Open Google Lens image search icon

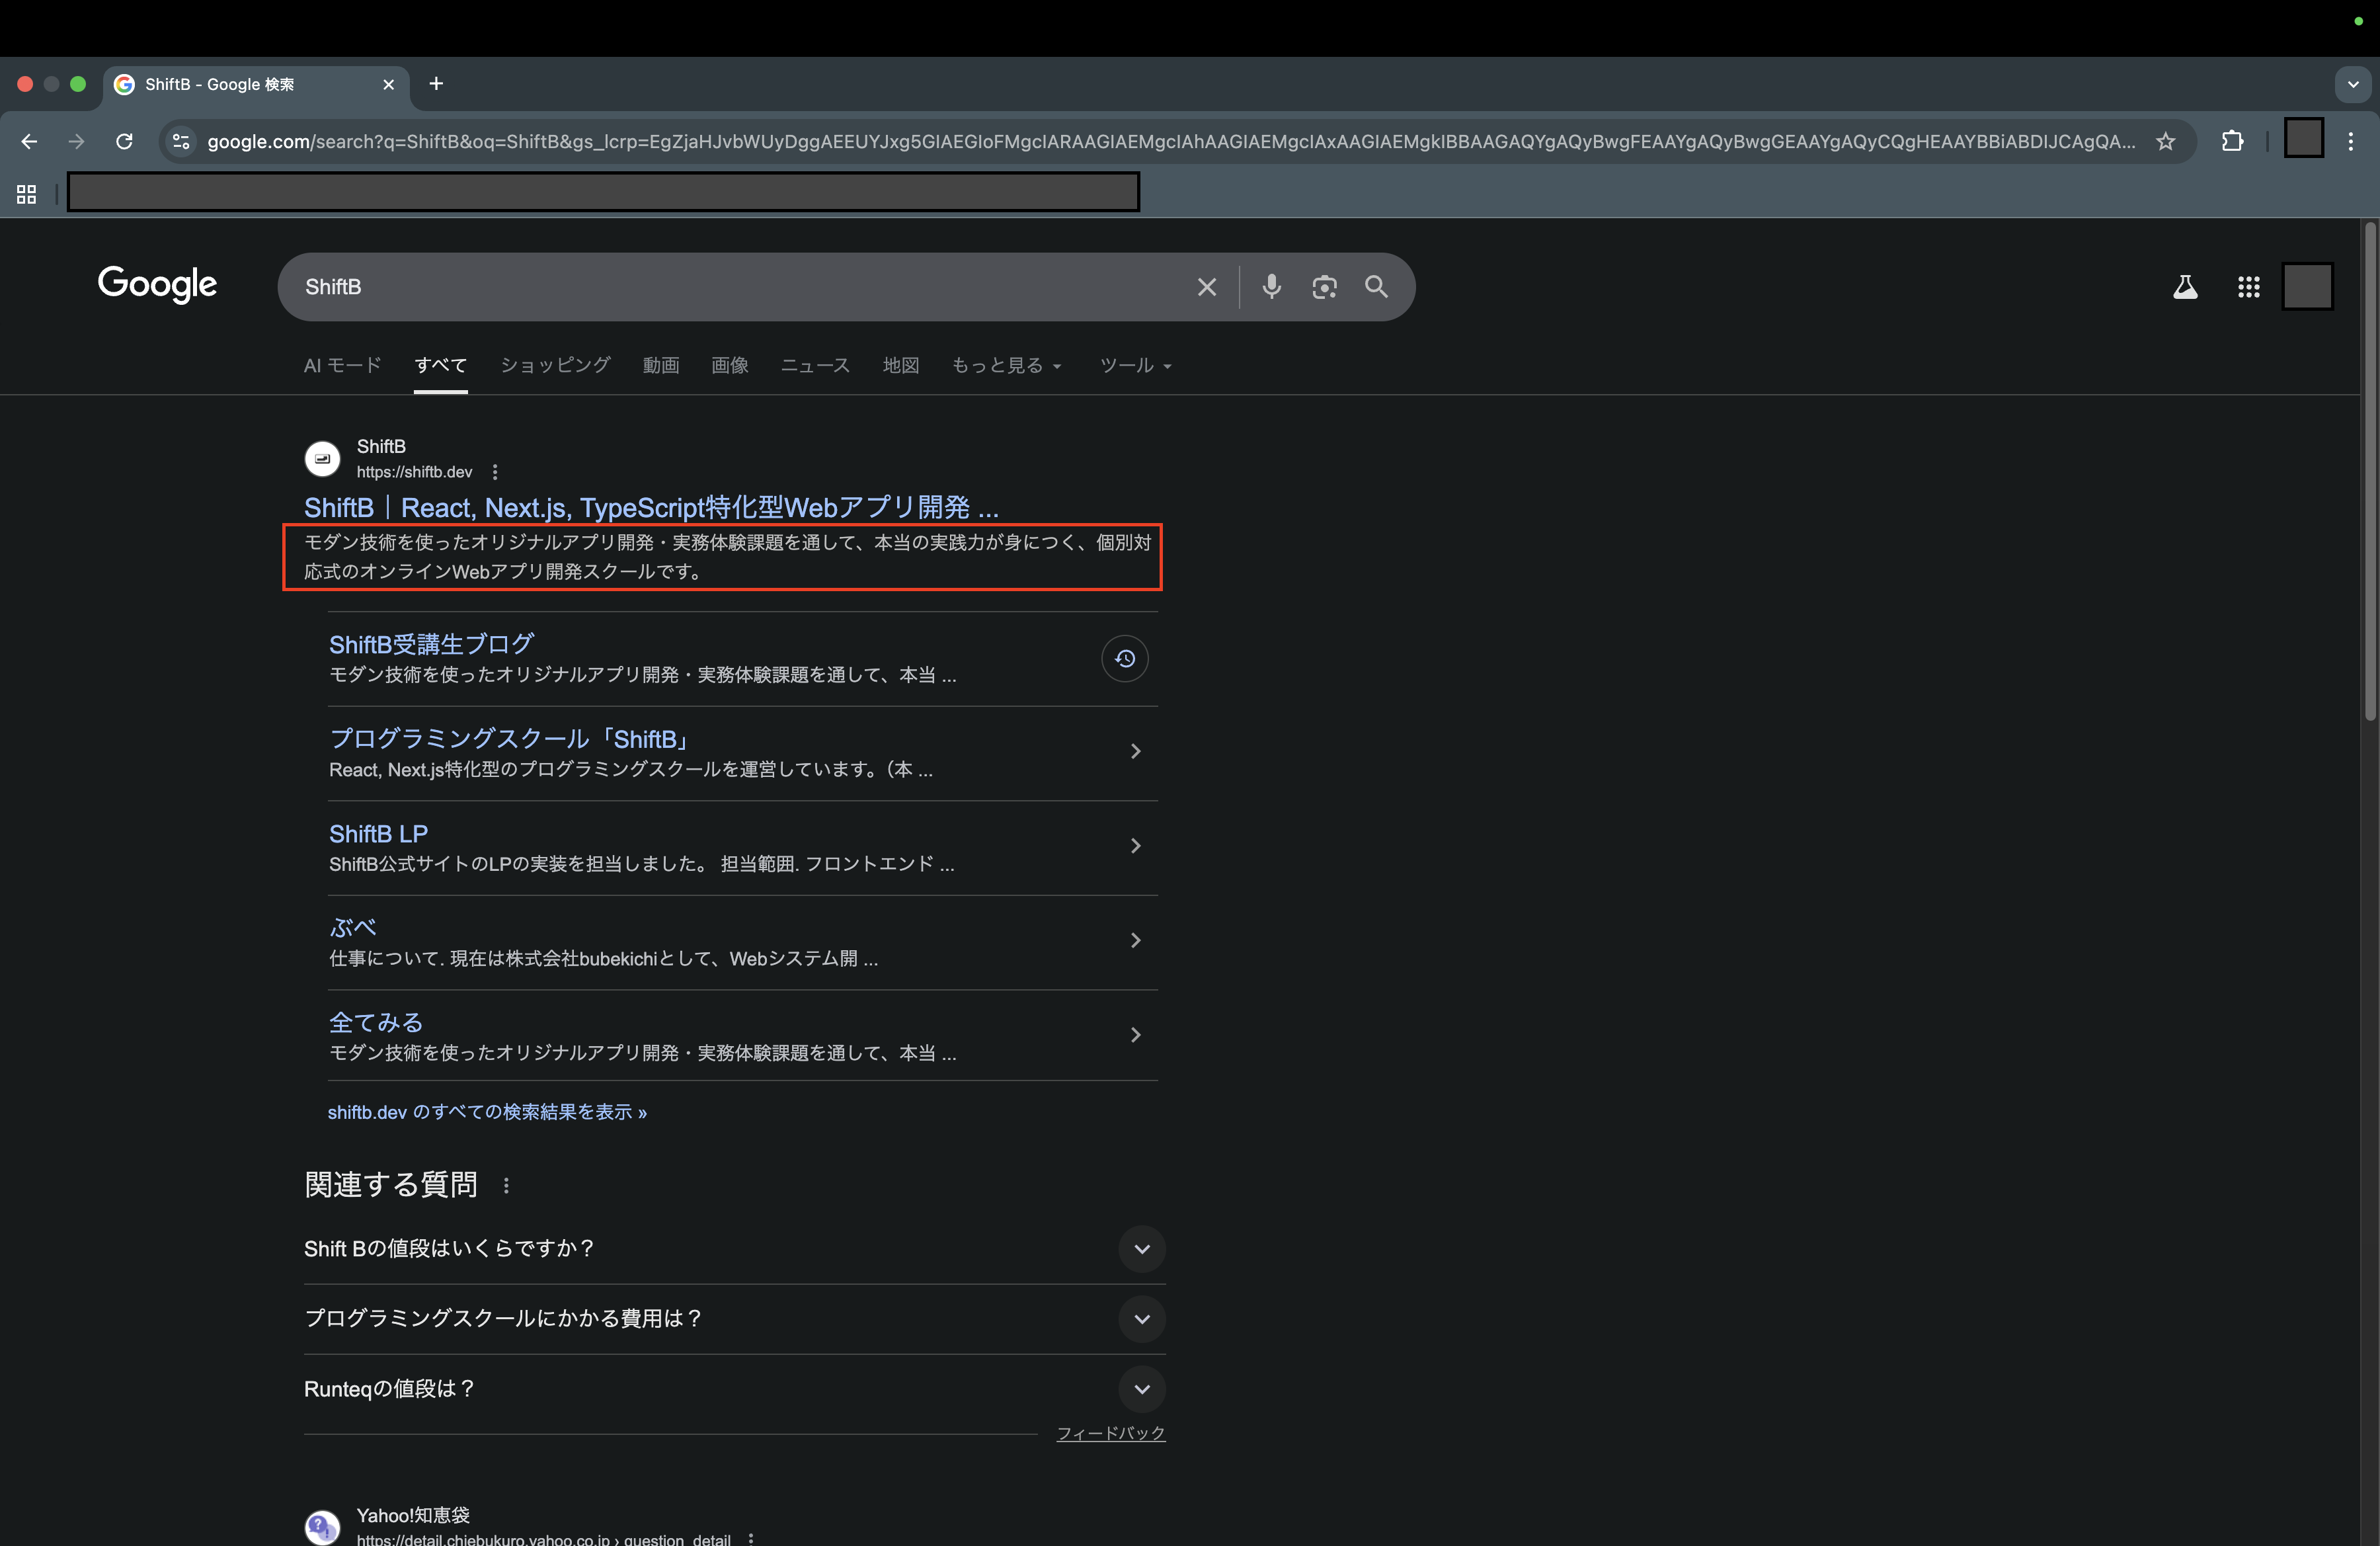[1324, 287]
